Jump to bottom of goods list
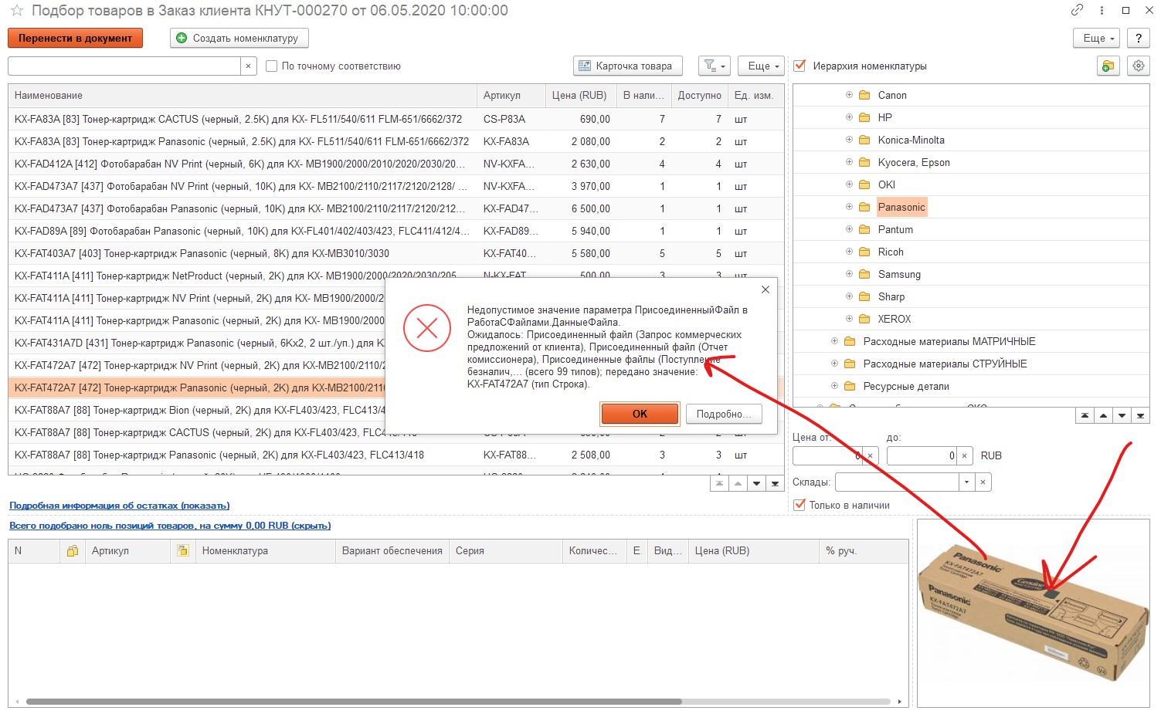Image resolution: width=1161 pixels, height=714 pixels. (x=775, y=484)
